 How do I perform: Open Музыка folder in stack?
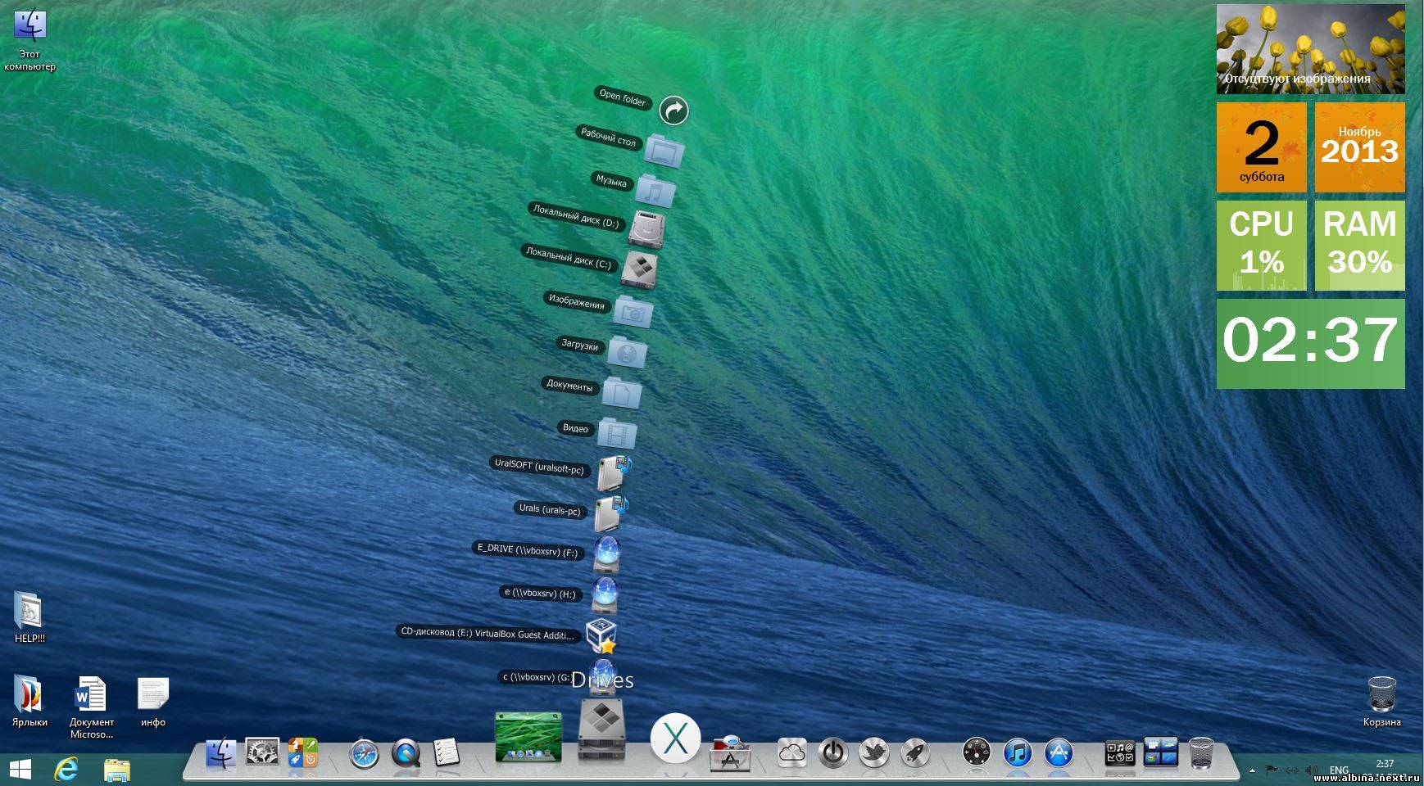point(655,191)
